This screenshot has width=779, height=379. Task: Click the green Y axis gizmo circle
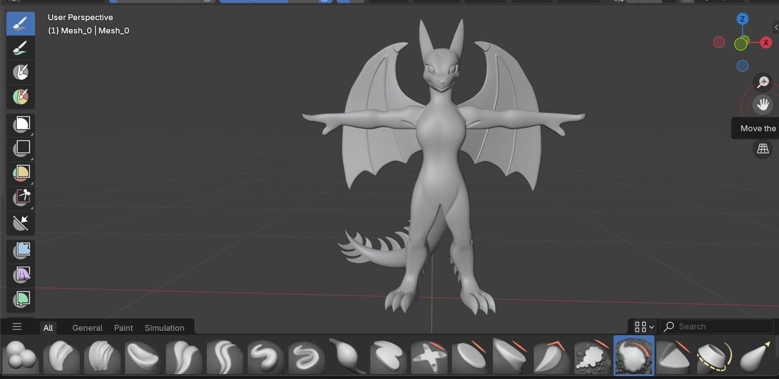click(741, 43)
